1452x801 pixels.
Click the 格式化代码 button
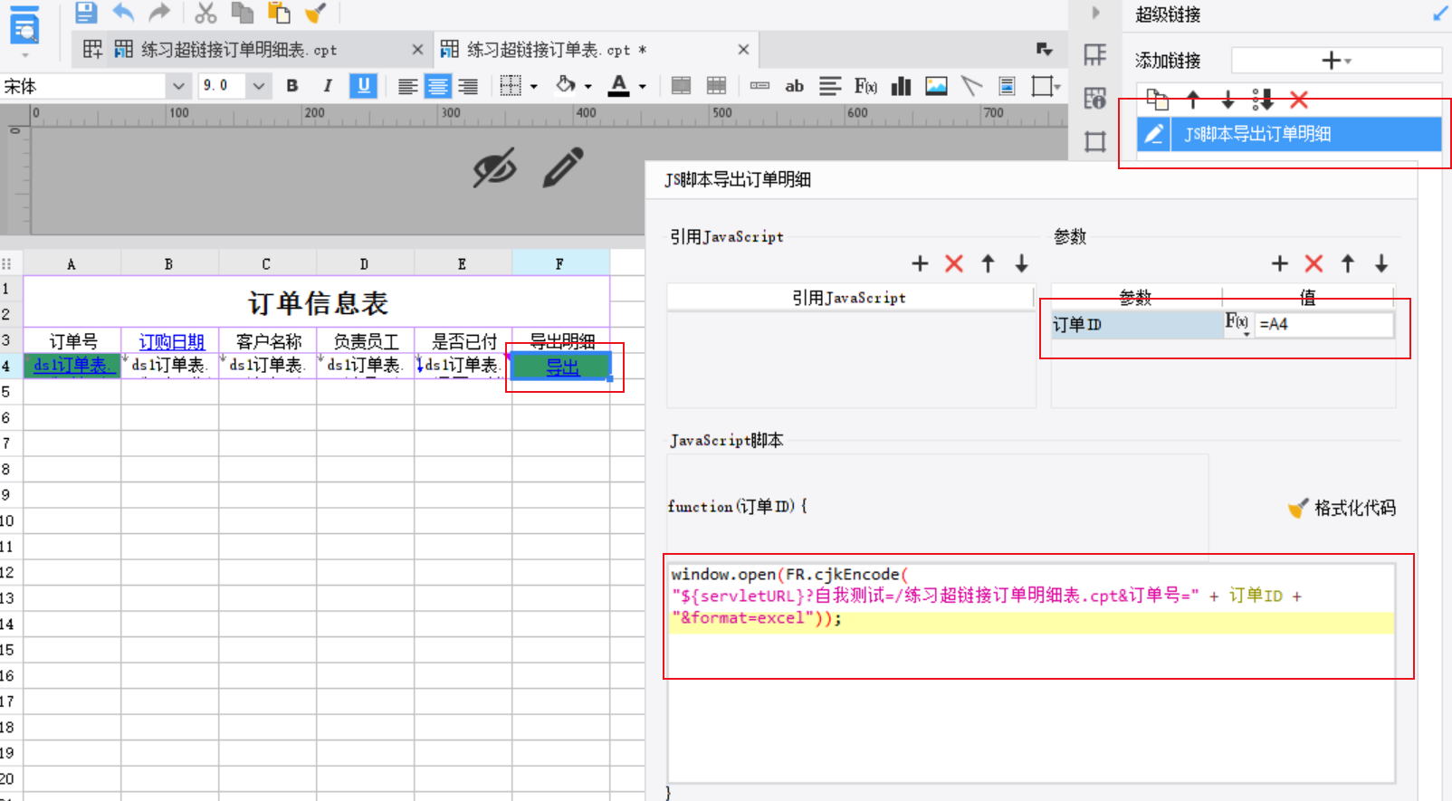pyautogui.click(x=1342, y=508)
